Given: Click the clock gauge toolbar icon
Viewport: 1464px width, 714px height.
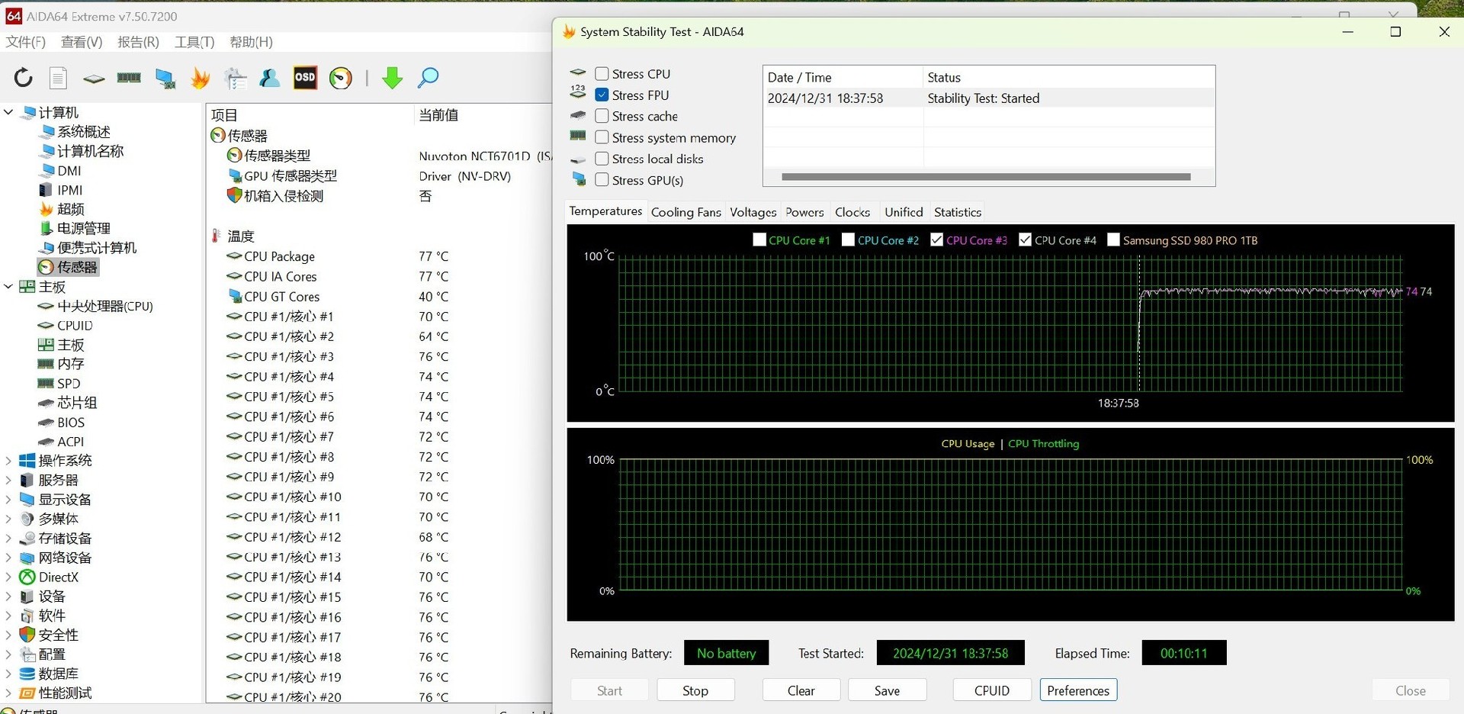Looking at the screenshot, I should click(x=341, y=78).
